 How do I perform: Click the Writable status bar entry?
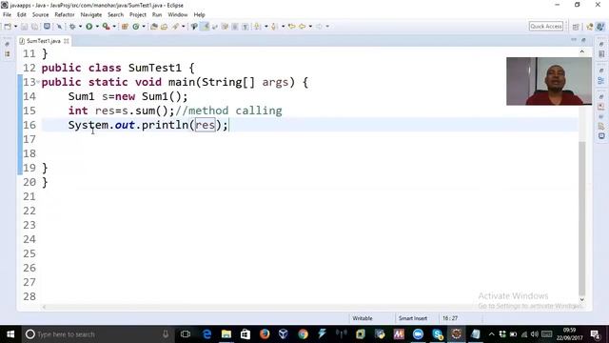363,318
